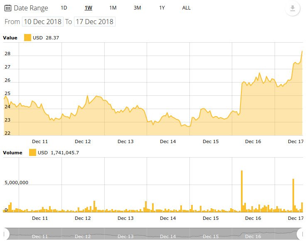The height and width of the screenshot is (241, 307).
Task: Switch to the 1M range
Action: pyautogui.click(x=113, y=8)
